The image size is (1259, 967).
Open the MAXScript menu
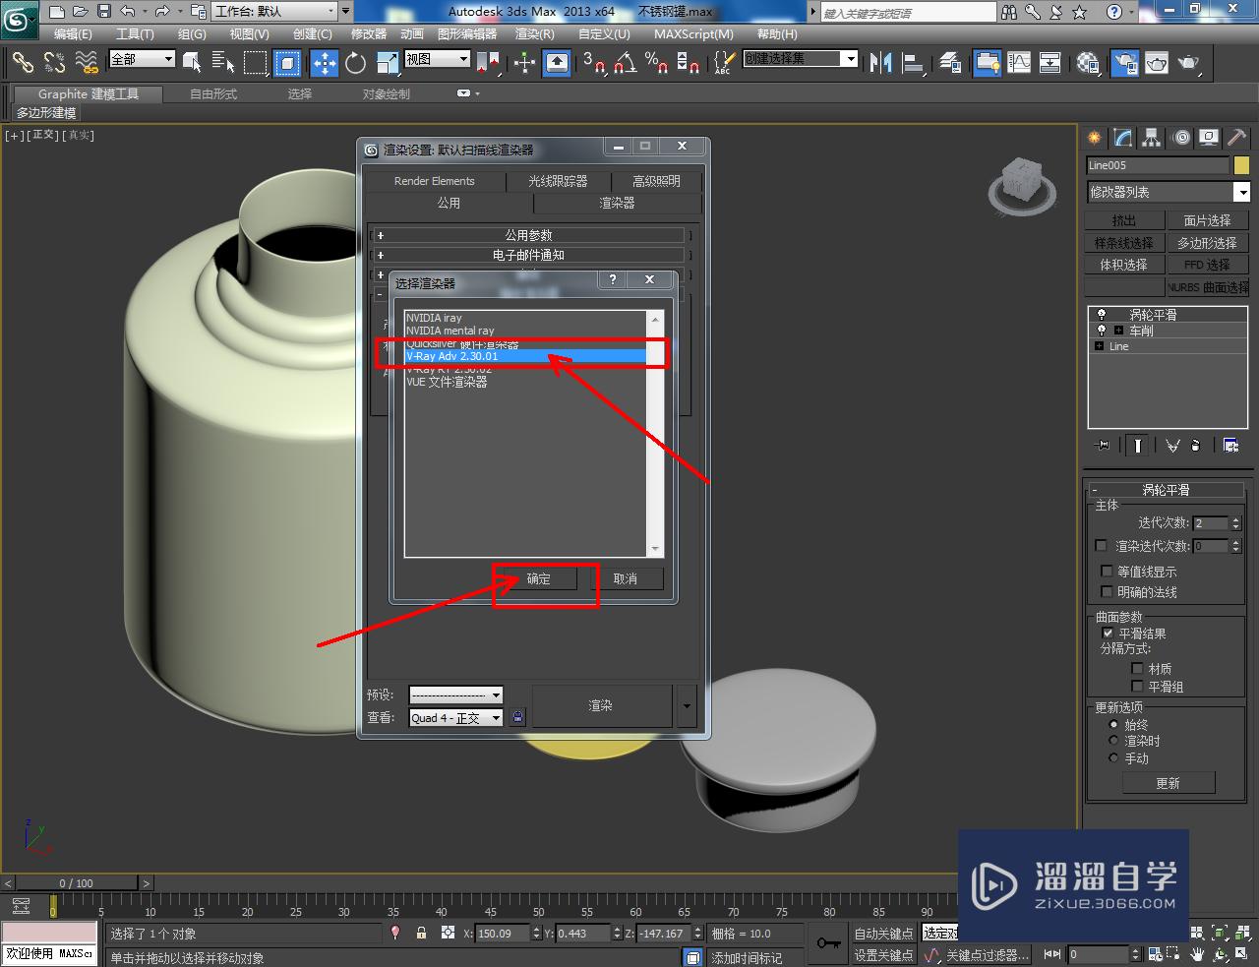coord(693,34)
